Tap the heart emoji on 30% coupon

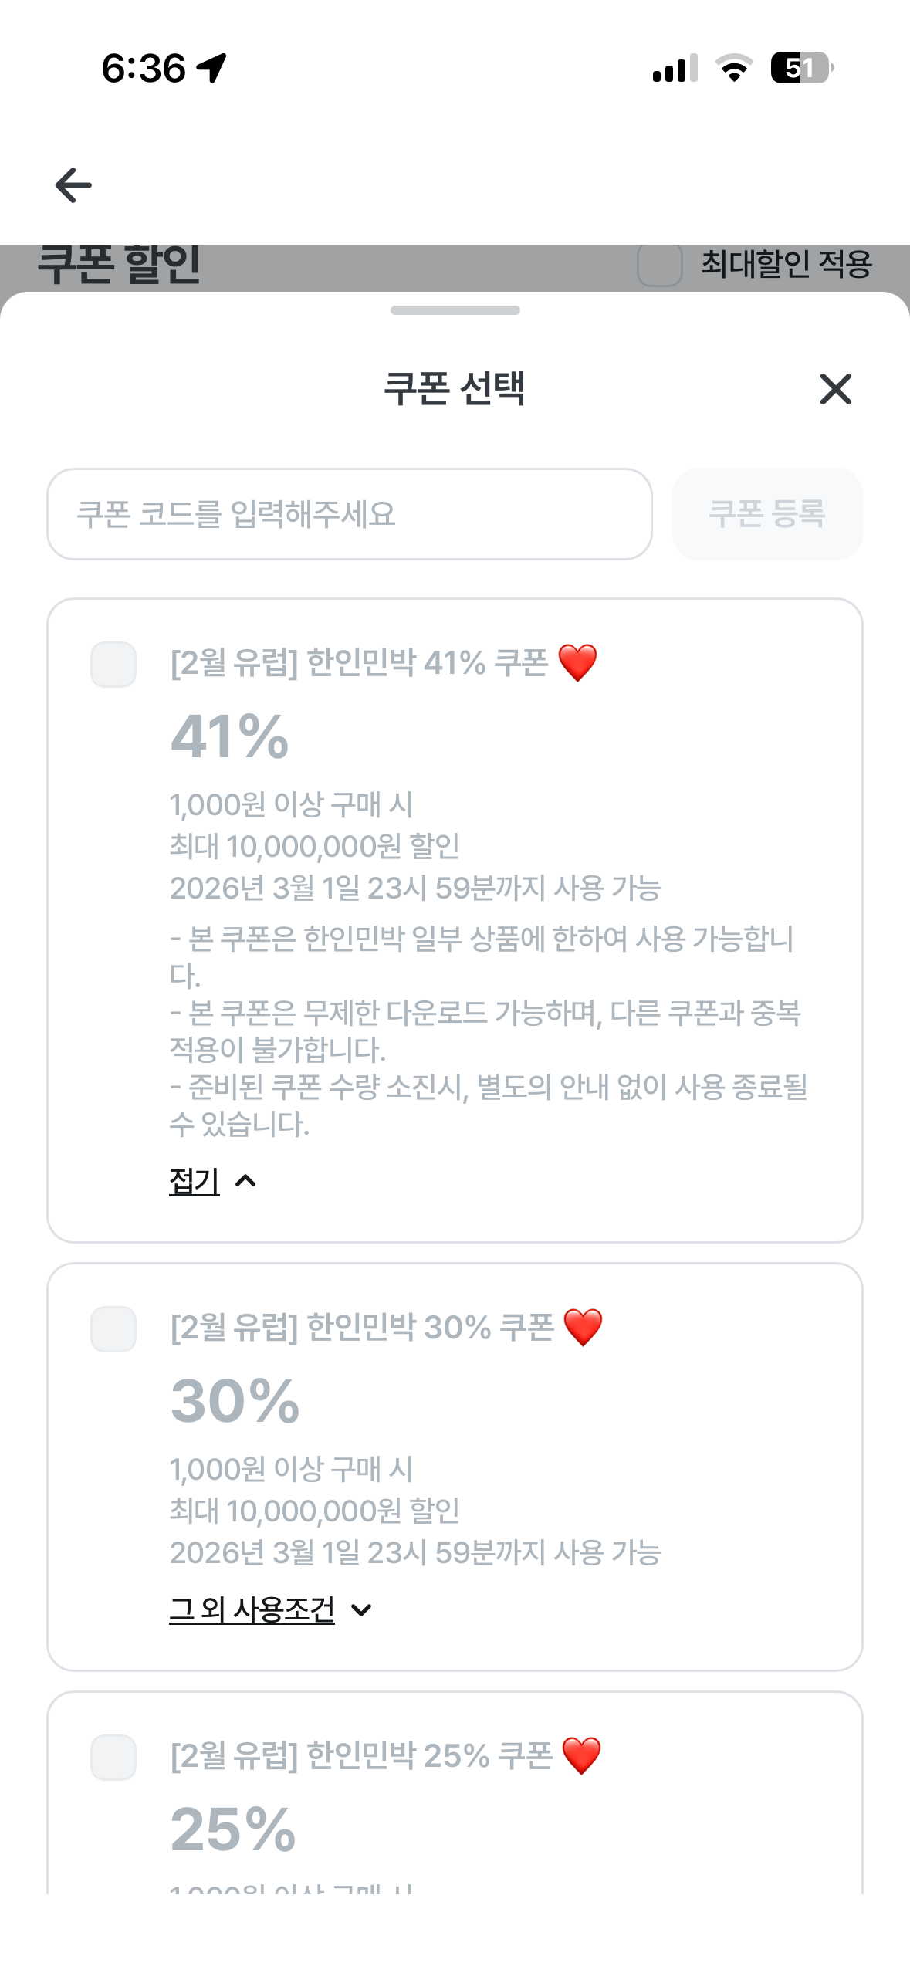(x=583, y=1328)
